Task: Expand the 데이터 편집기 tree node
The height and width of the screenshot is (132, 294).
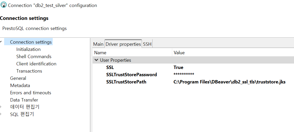Action: pyautogui.click(x=1, y=107)
